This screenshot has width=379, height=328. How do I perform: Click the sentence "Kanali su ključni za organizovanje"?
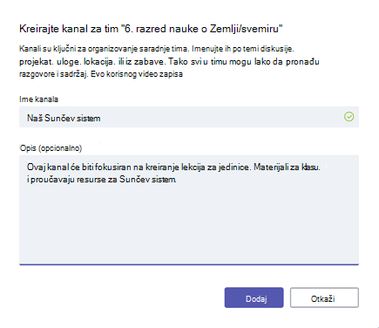[78, 49]
